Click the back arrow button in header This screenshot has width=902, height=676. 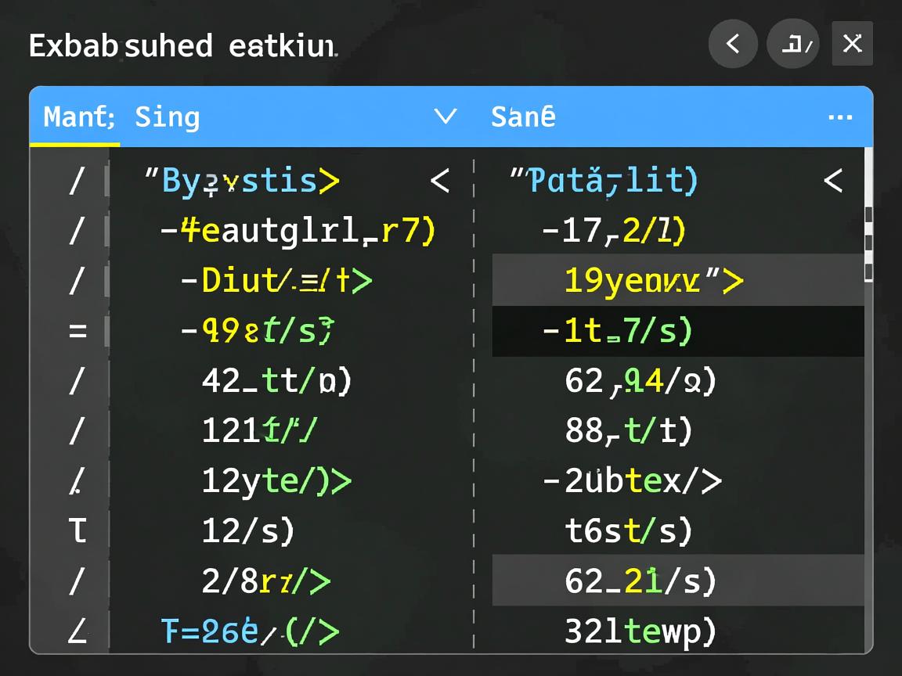pyautogui.click(x=733, y=44)
